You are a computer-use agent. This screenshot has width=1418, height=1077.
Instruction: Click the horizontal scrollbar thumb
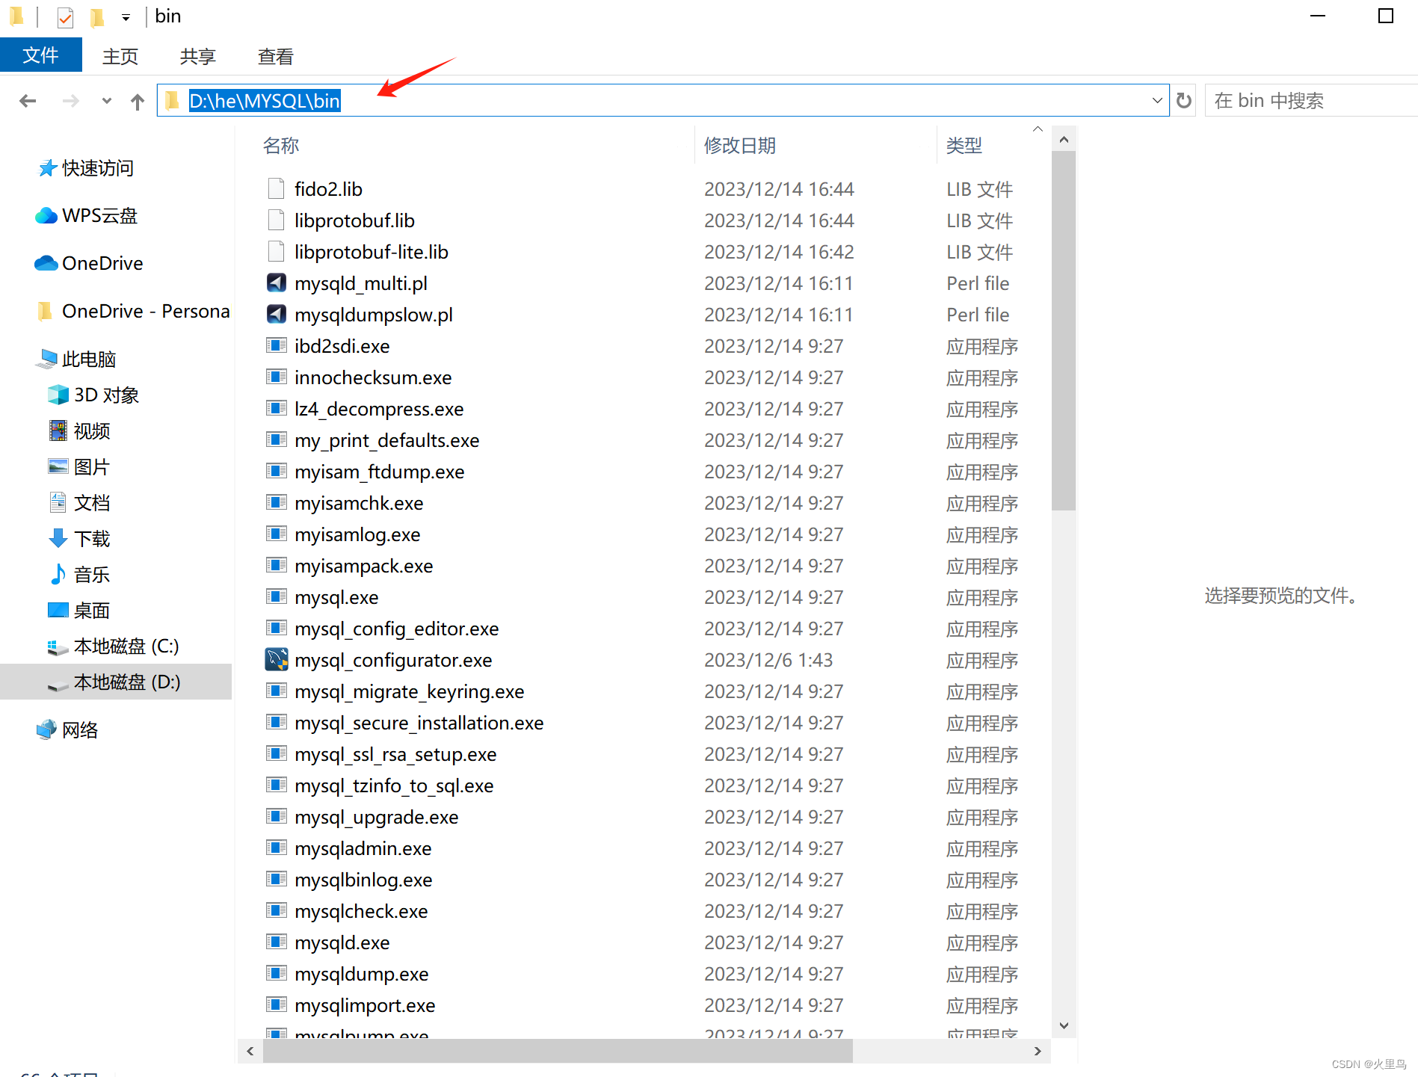point(558,1051)
